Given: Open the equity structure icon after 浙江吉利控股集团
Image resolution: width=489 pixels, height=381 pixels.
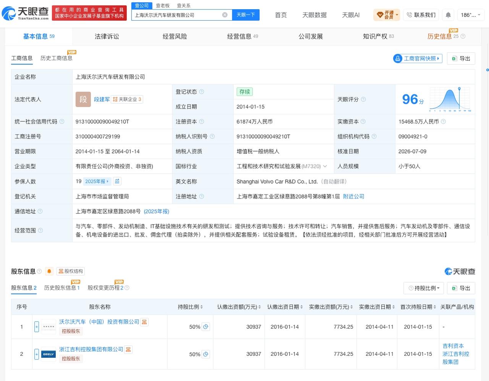Looking at the screenshot, I should coord(128,350).
